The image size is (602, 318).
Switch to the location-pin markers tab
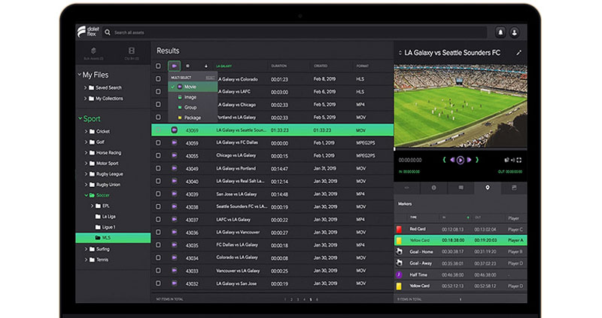pos(487,187)
